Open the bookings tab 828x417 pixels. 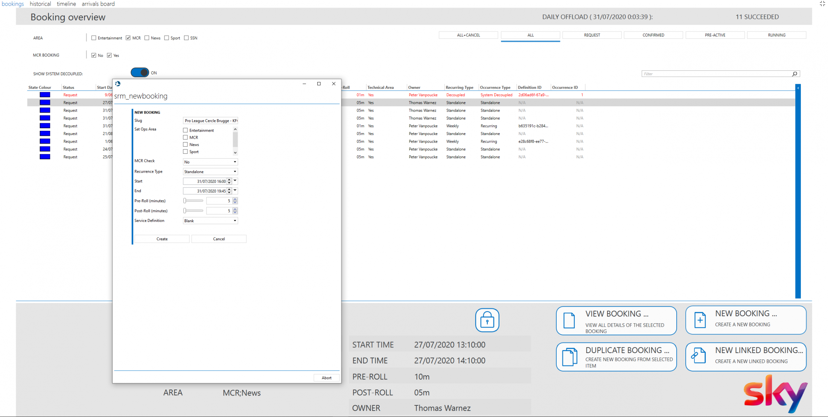[13, 4]
